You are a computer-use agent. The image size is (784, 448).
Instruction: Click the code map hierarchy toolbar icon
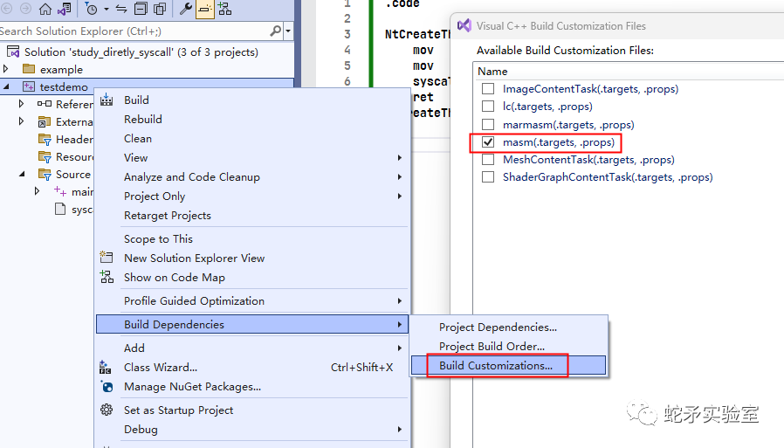pyautogui.click(x=225, y=9)
